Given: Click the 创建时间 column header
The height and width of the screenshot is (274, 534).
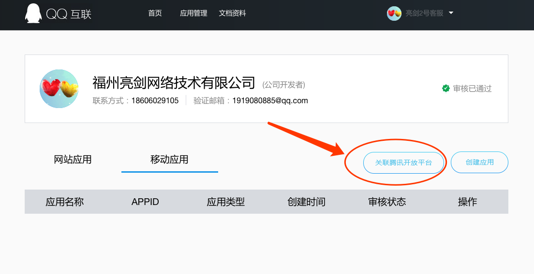Looking at the screenshot, I should pos(307,202).
